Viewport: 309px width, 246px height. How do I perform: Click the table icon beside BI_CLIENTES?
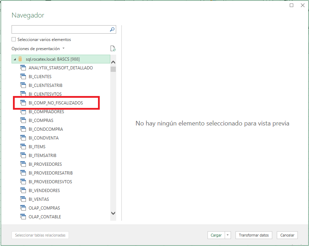pos(23,76)
